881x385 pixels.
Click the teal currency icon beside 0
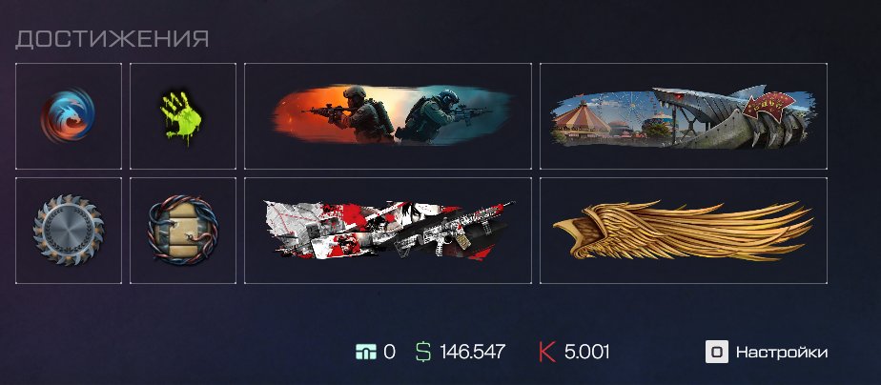(x=366, y=352)
